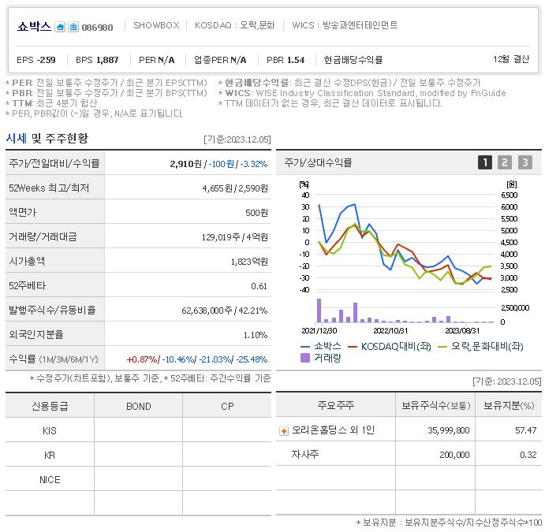The image size is (545, 532).
Task: Click the 주가/상대수익률 chart title
Action: tap(318, 162)
